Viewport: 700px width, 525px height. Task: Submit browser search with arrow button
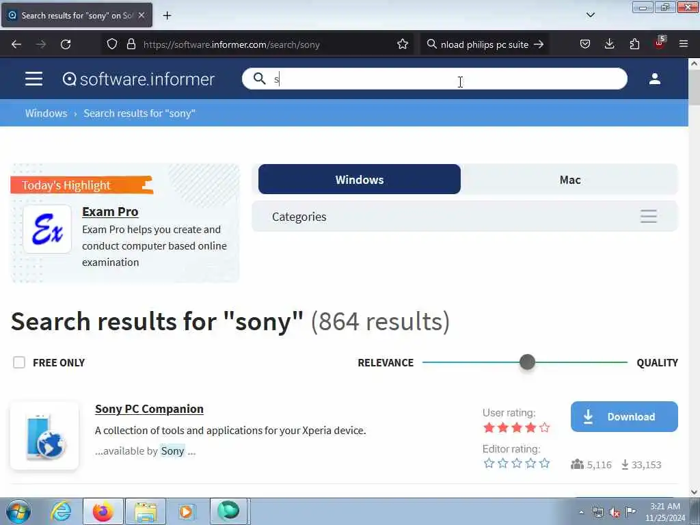pos(539,44)
